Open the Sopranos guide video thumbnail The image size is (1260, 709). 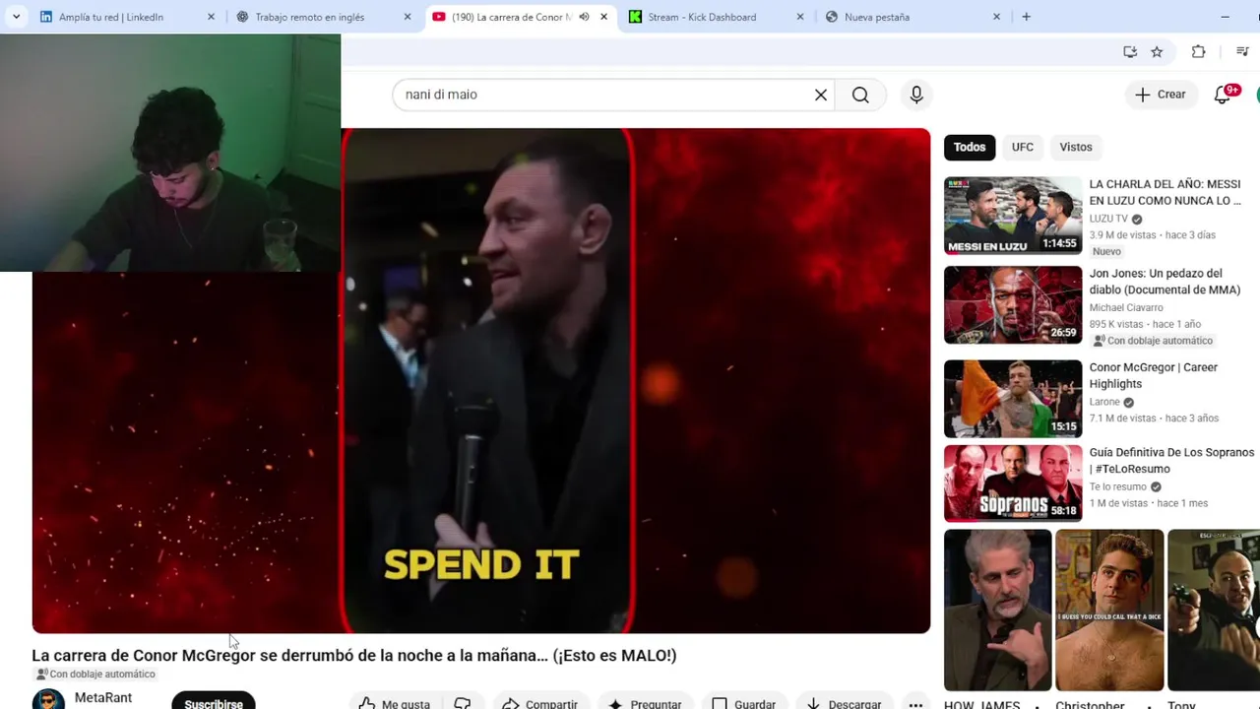1013,483
